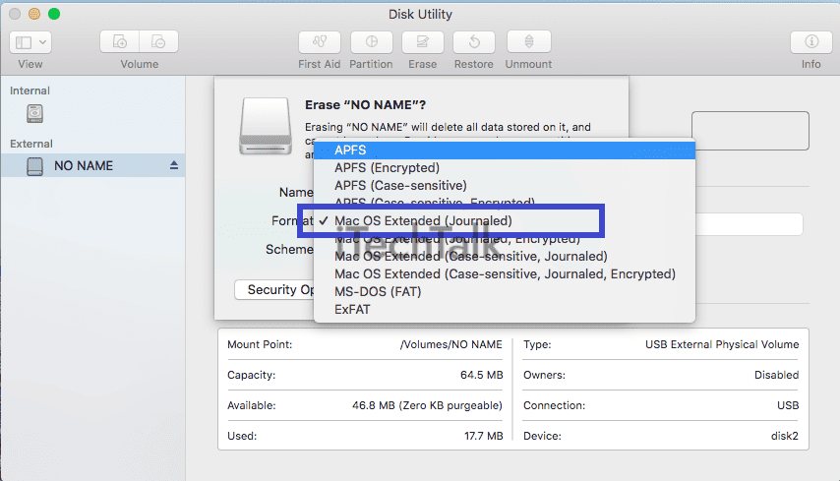
Task: Open the View sidebar options button
Action: (x=30, y=41)
